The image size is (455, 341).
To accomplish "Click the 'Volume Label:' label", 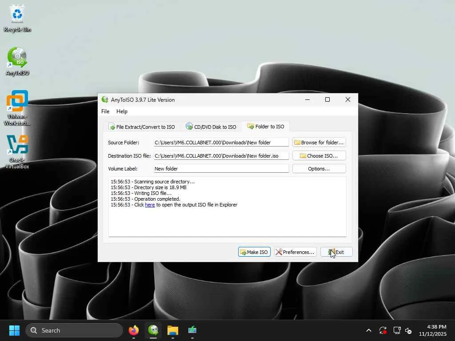I will (123, 168).
